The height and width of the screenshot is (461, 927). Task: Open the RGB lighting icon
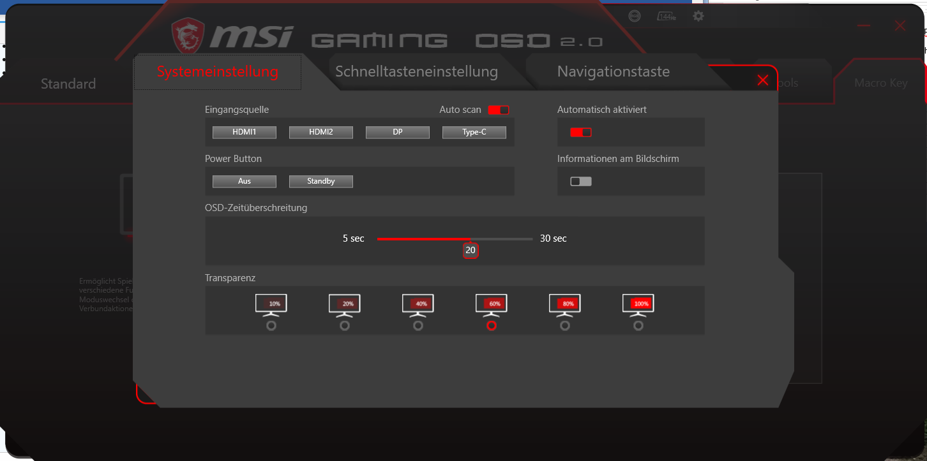[x=634, y=17]
